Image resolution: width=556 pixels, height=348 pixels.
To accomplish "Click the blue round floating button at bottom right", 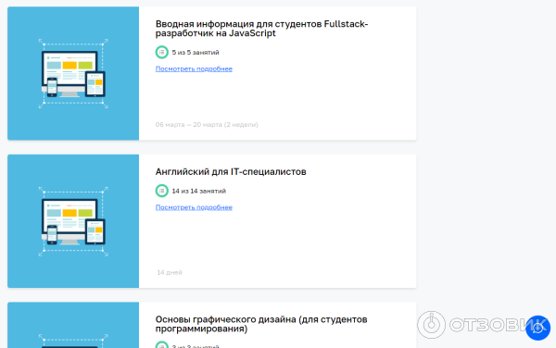I will coord(537,328).
